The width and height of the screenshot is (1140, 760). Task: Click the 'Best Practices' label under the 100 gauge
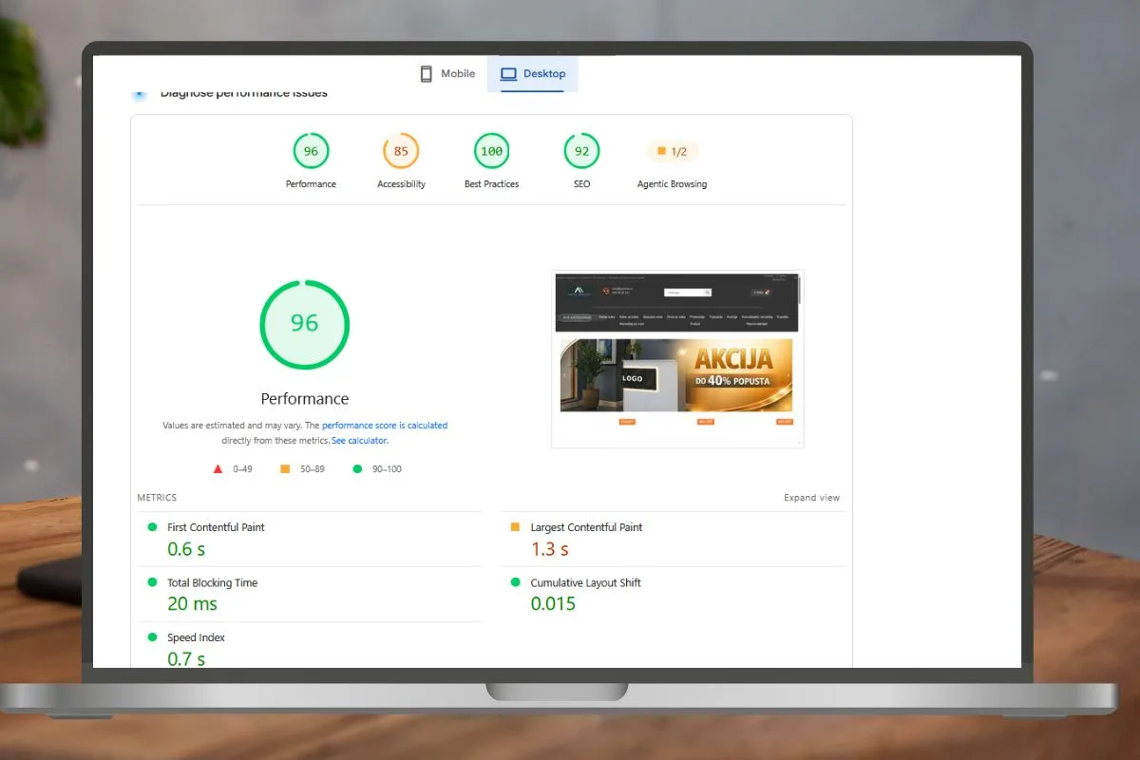tap(491, 184)
